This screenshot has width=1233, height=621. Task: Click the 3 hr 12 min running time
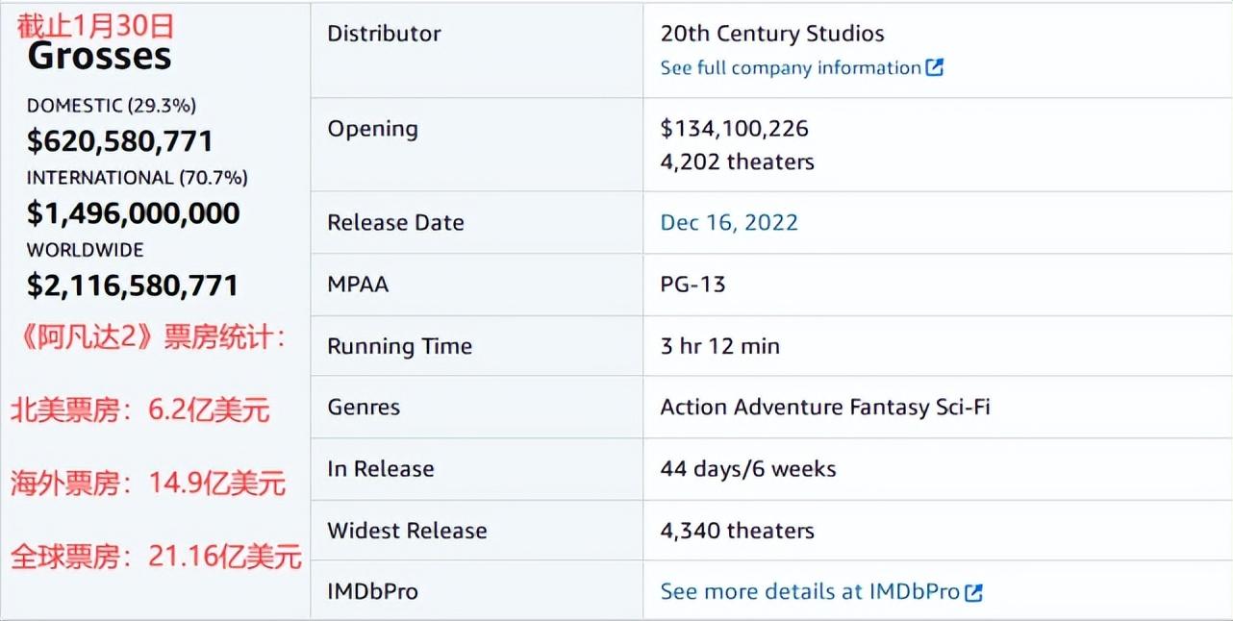click(x=720, y=346)
